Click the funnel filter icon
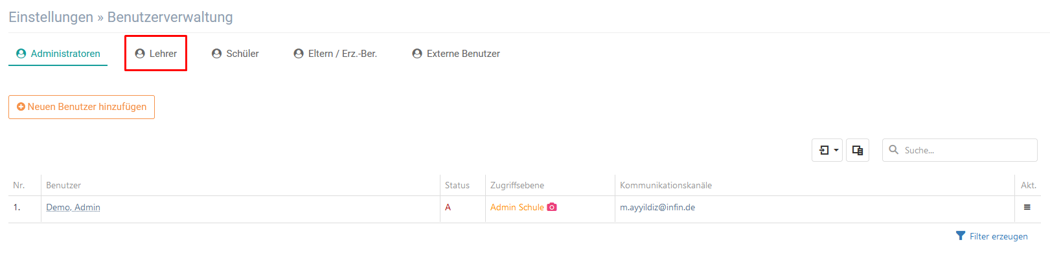1050x264 pixels. [x=961, y=236]
